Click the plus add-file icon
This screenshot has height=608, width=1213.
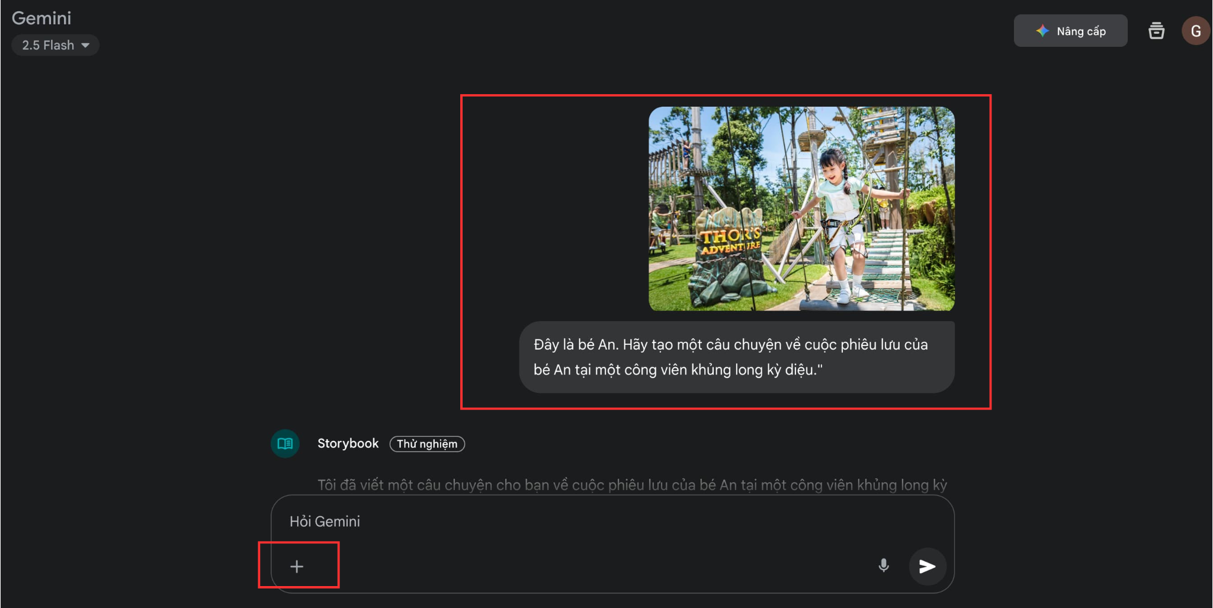(x=297, y=567)
